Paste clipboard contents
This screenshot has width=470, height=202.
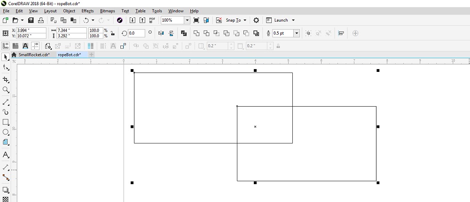coord(73,20)
